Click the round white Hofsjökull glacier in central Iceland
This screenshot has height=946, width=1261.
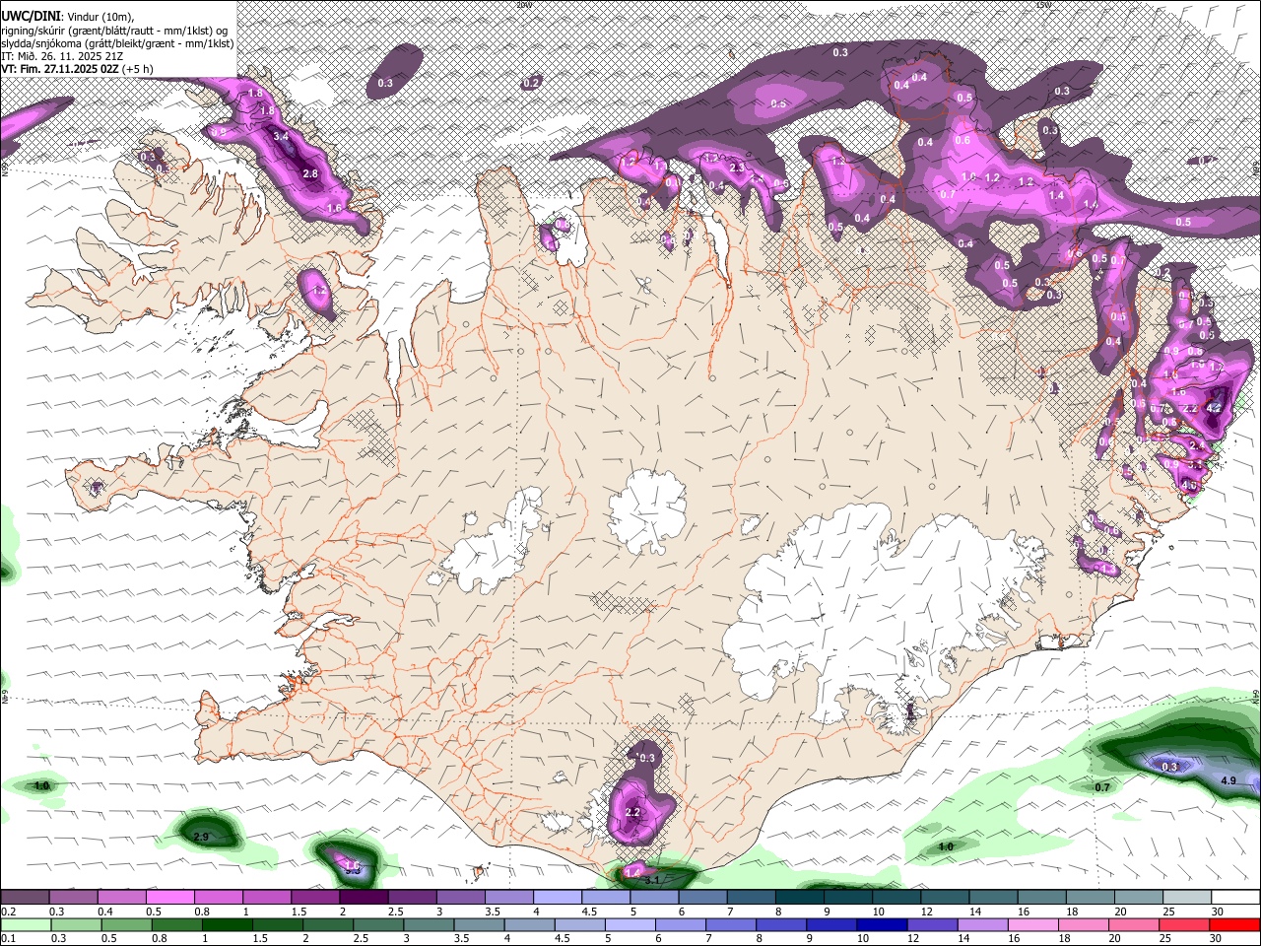pos(647,510)
